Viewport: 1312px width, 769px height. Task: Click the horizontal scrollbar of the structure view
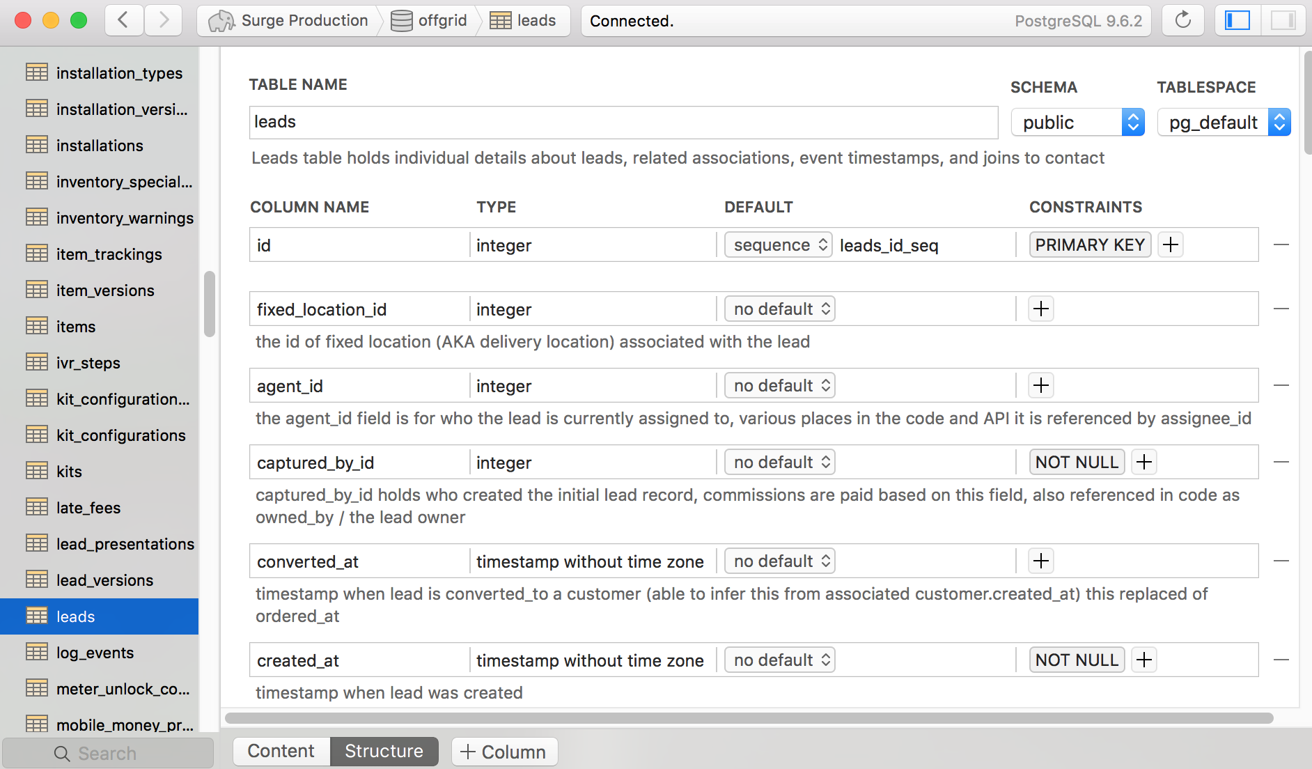[749, 717]
